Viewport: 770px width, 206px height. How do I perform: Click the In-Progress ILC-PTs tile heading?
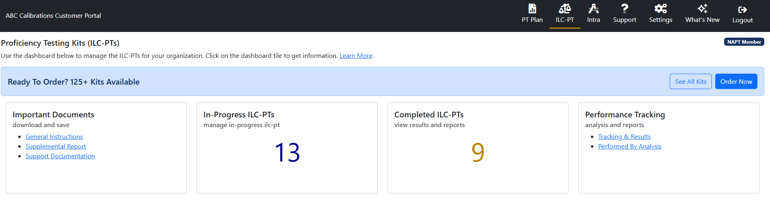tap(239, 115)
